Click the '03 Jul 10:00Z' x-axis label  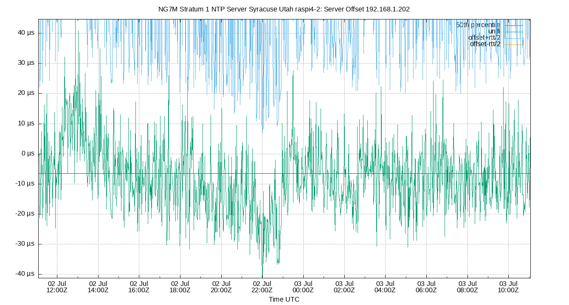pos(508,287)
